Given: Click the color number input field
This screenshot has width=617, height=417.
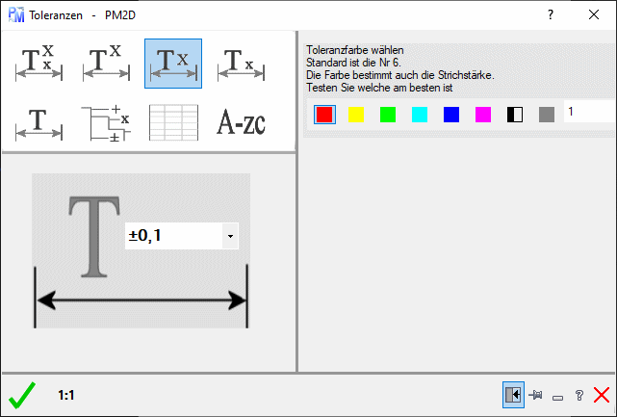Looking at the screenshot, I should click(589, 113).
